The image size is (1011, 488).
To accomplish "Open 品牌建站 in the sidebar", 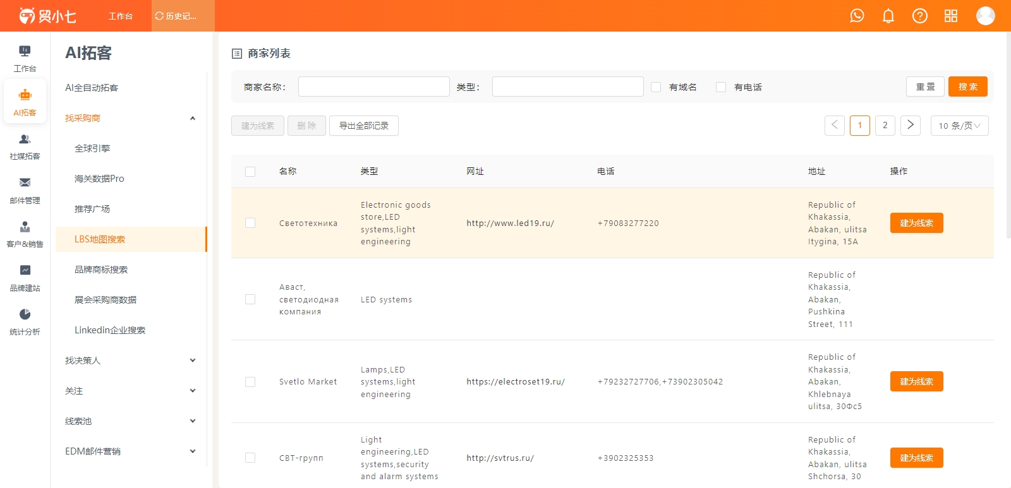I will (x=25, y=278).
